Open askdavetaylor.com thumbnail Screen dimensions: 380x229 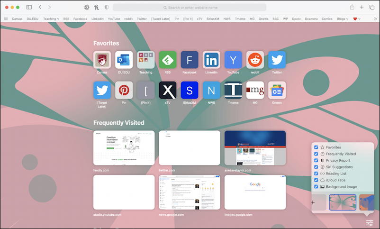tap(255, 148)
